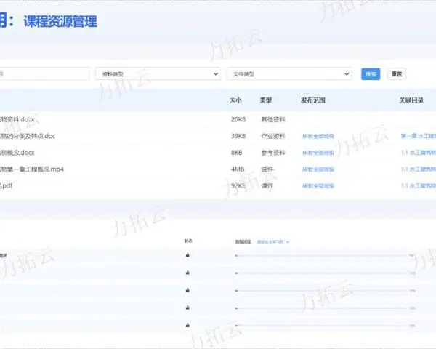Open the publish scope link in the 92KB row
Screen dimensions: 436x349
pos(318,185)
